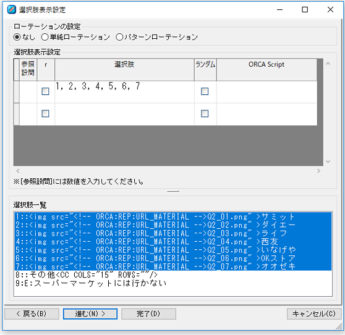Click the 進む(N) > button

coord(90,313)
